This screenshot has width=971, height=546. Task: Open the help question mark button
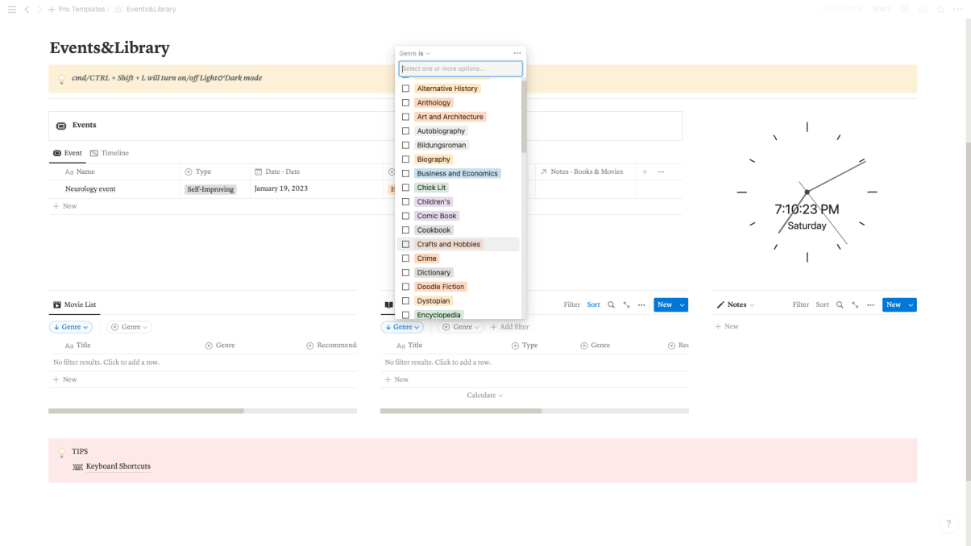click(948, 523)
